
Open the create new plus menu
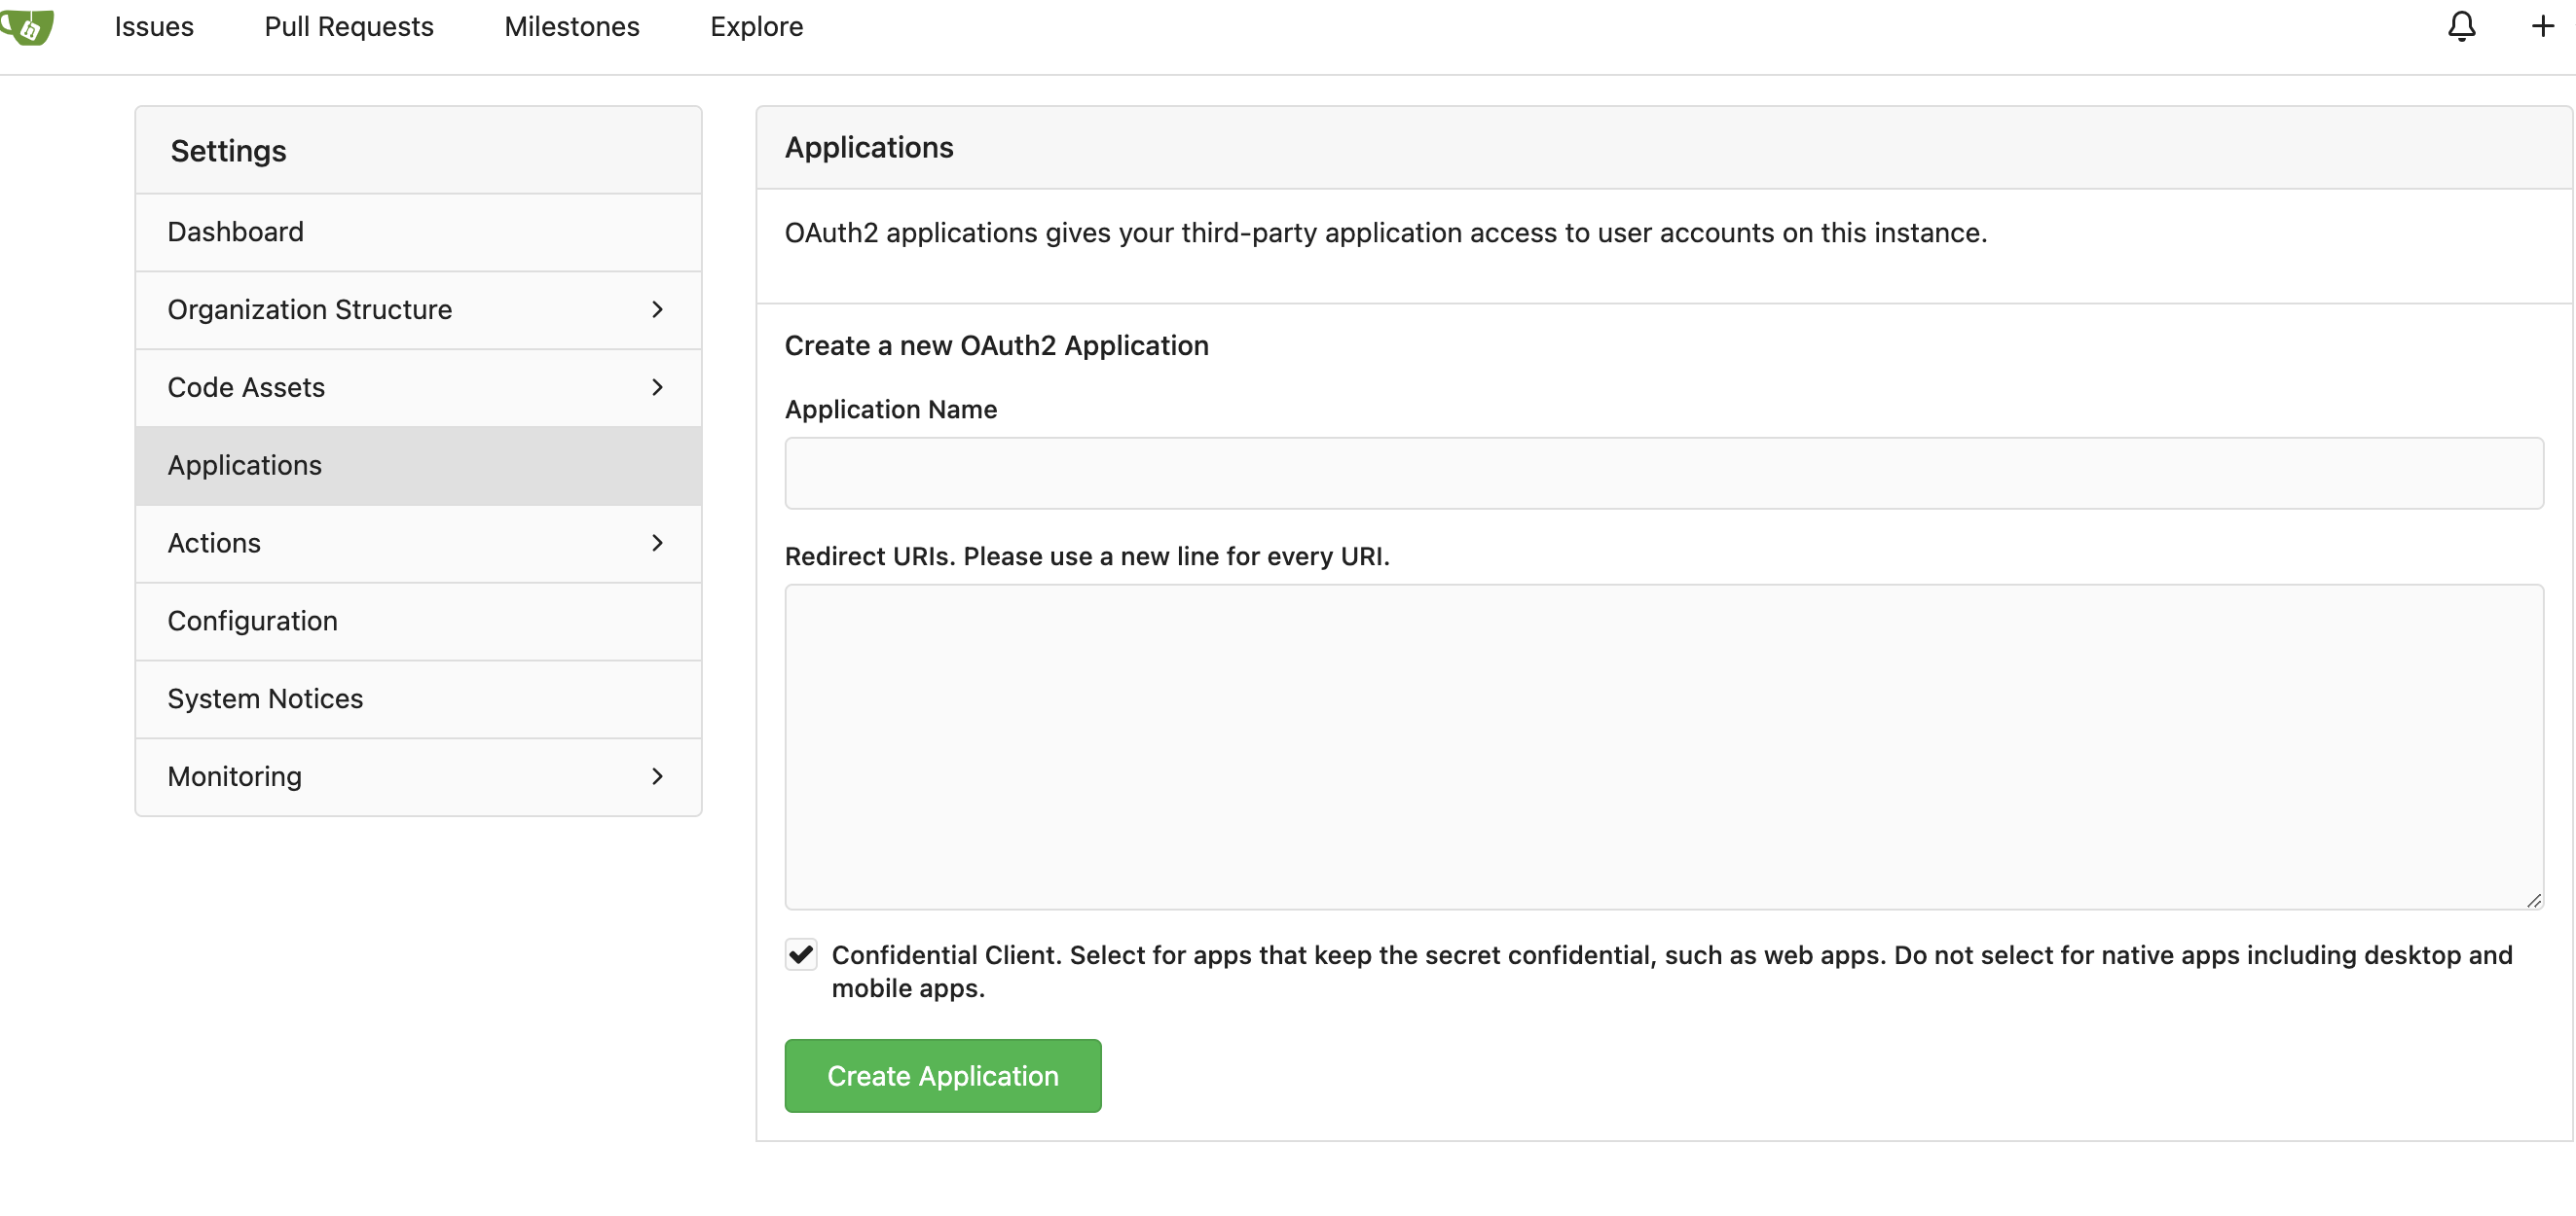(x=2542, y=26)
